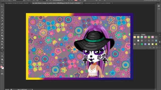Close the an_artist_flower_design document tab

(82, 3)
